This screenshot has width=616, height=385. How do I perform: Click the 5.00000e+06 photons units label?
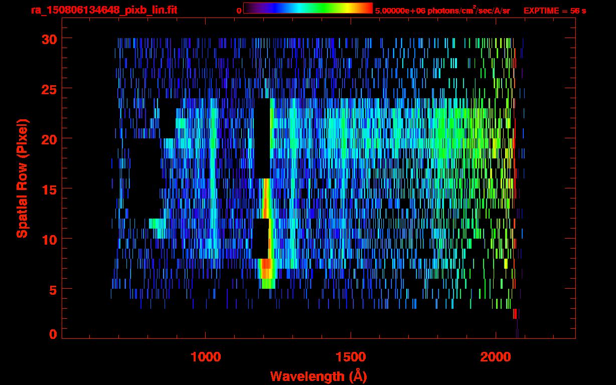442,10
